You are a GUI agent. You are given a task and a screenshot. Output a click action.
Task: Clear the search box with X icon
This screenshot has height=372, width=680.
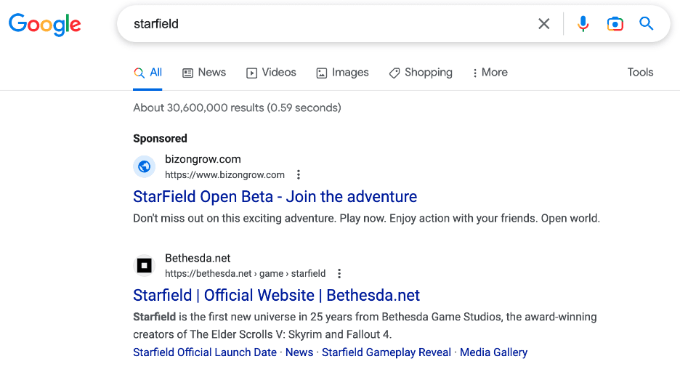(543, 24)
